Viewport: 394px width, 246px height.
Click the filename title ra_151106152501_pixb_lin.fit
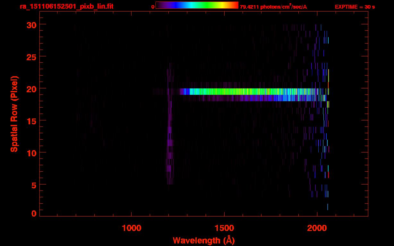pos(66,6)
